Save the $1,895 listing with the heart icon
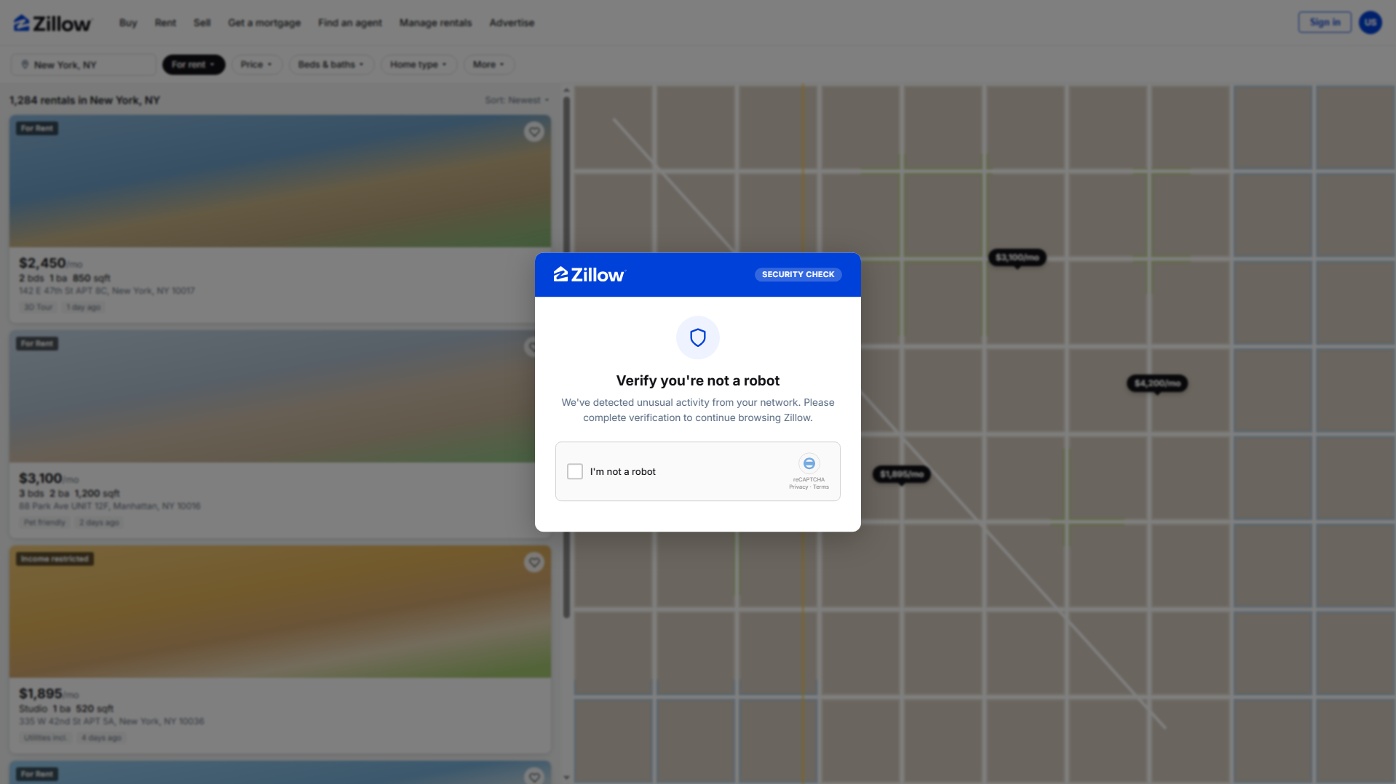 (x=534, y=562)
